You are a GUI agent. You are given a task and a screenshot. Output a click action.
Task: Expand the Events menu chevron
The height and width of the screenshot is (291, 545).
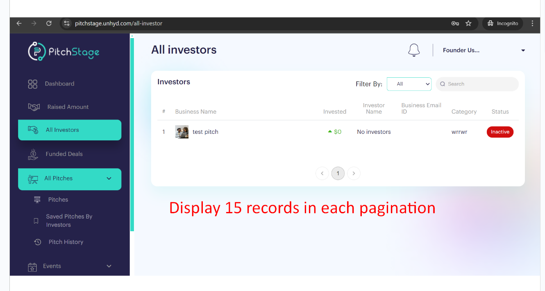[x=109, y=266]
